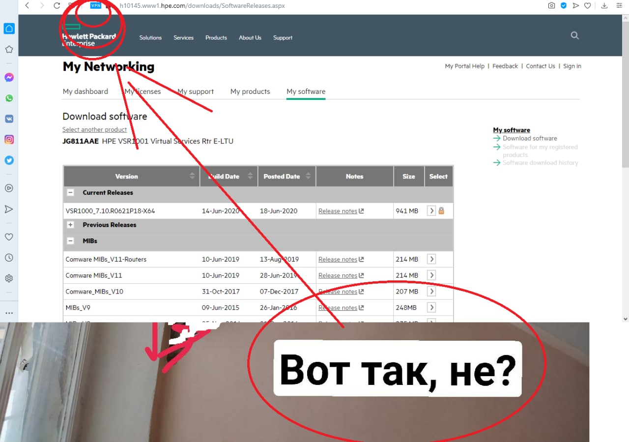Click the Hewlett Packard Enterprise logo

[88, 35]
